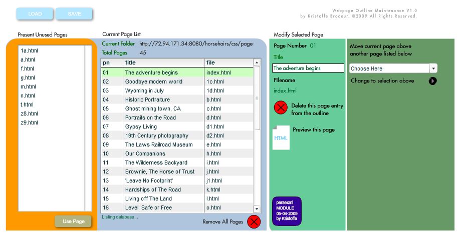Click the purple parsexml MODULE badge
This screenshot has width=461, height=242.
(287, 211)
